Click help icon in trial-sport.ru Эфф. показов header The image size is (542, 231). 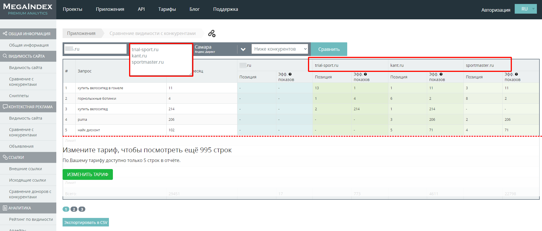pos(365,74)
